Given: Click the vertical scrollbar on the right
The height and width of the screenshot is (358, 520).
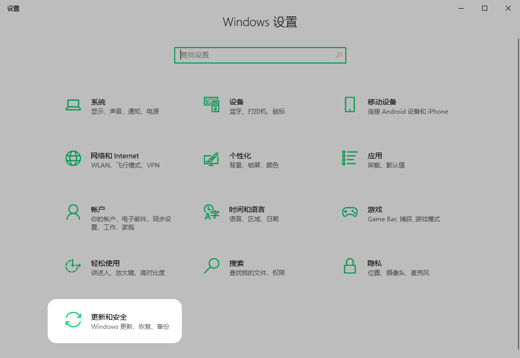Looking at the screenshot, I should 518,194.
